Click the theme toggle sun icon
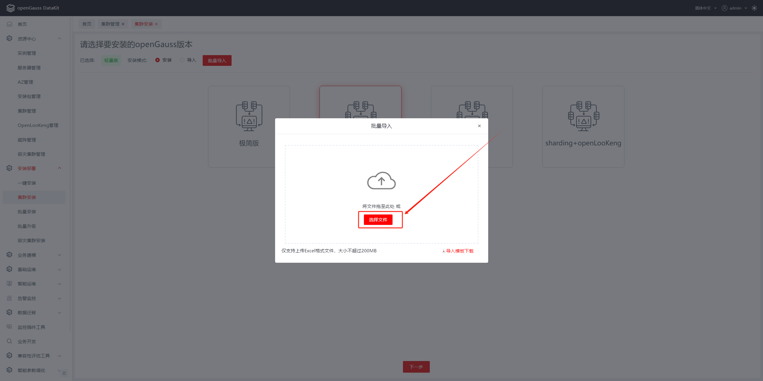Image resolution: width=763 pixels, height=381 pixels. (x=754, y=8)
